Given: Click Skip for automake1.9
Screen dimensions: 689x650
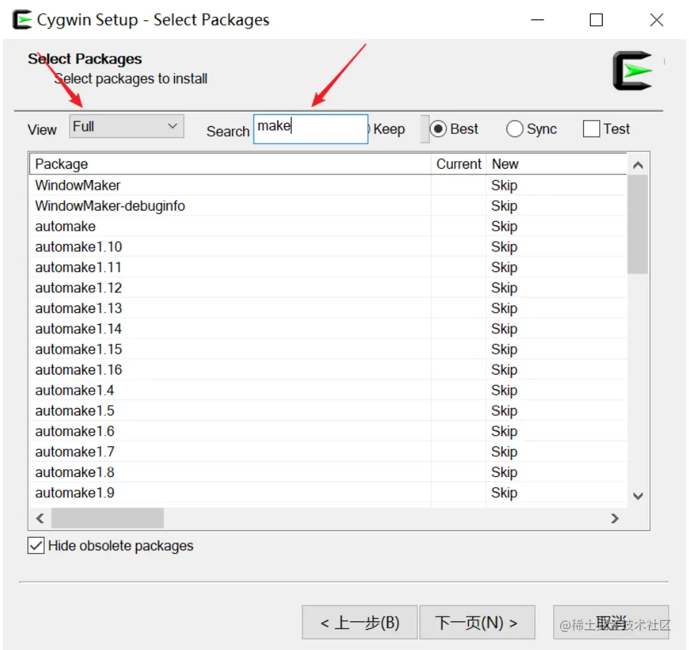Looking at the screenshot, I should tap(504, 493).
